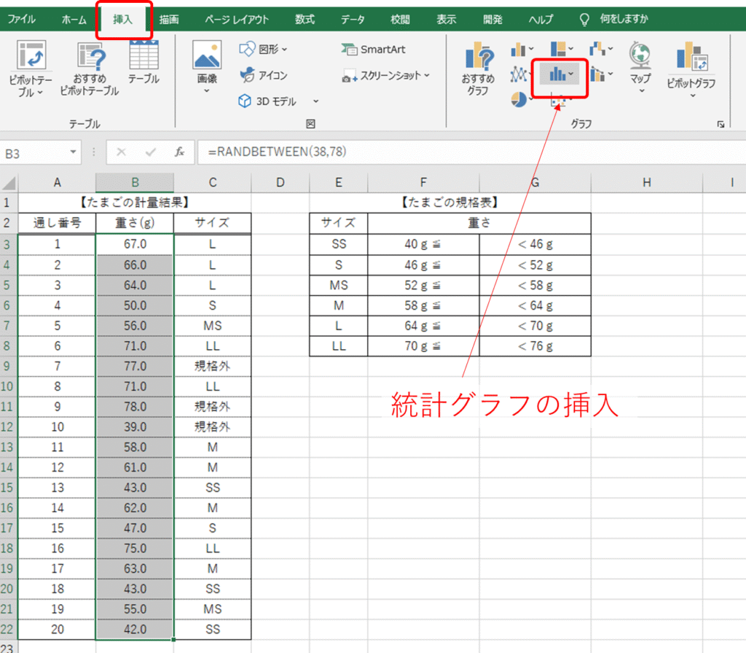Click the アイコン (Icons) insert button

coord(264,75)
